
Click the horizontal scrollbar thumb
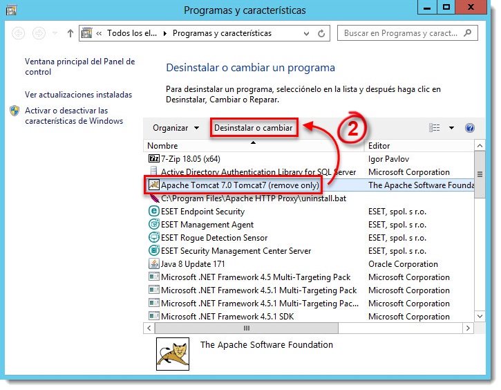point(246,328)
